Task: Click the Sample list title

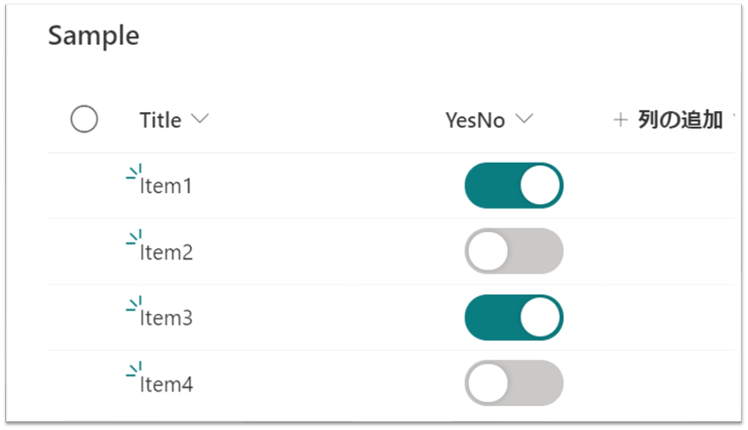Action: point(94,36)
